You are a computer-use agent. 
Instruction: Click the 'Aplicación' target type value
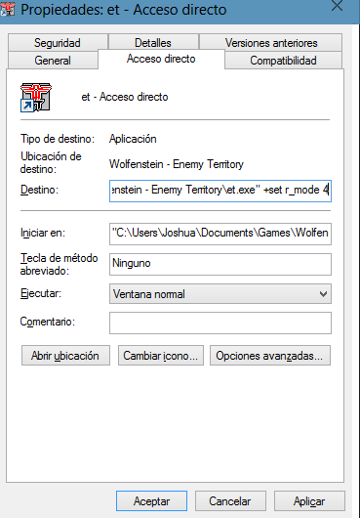point(133,139)
